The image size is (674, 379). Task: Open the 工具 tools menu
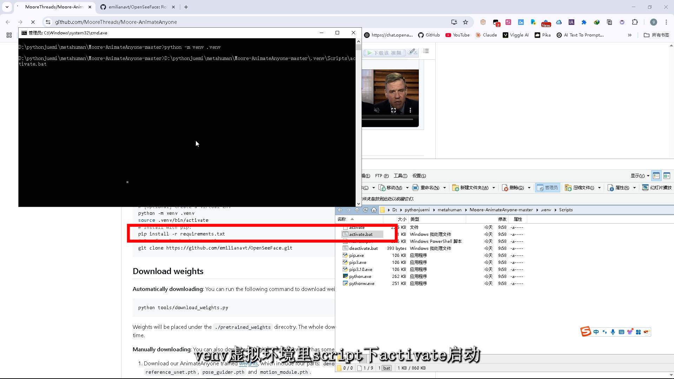pos(400,176)
